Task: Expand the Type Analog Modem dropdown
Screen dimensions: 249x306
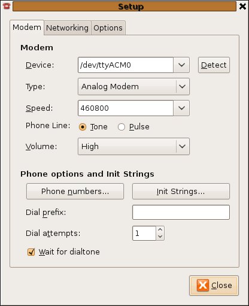Action: point(133,86)
